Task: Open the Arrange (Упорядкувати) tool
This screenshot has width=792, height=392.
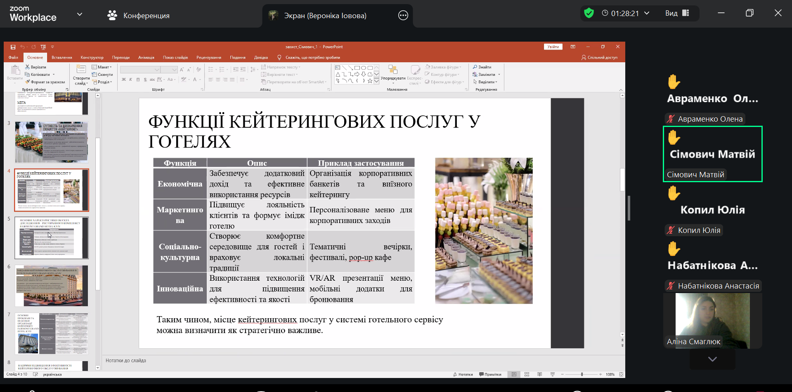Action: [393, 73]
